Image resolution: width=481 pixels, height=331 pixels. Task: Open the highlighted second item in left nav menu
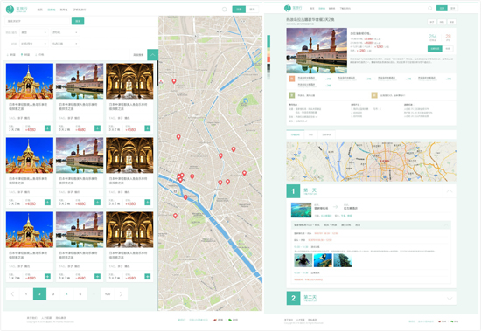coord(52,10)
